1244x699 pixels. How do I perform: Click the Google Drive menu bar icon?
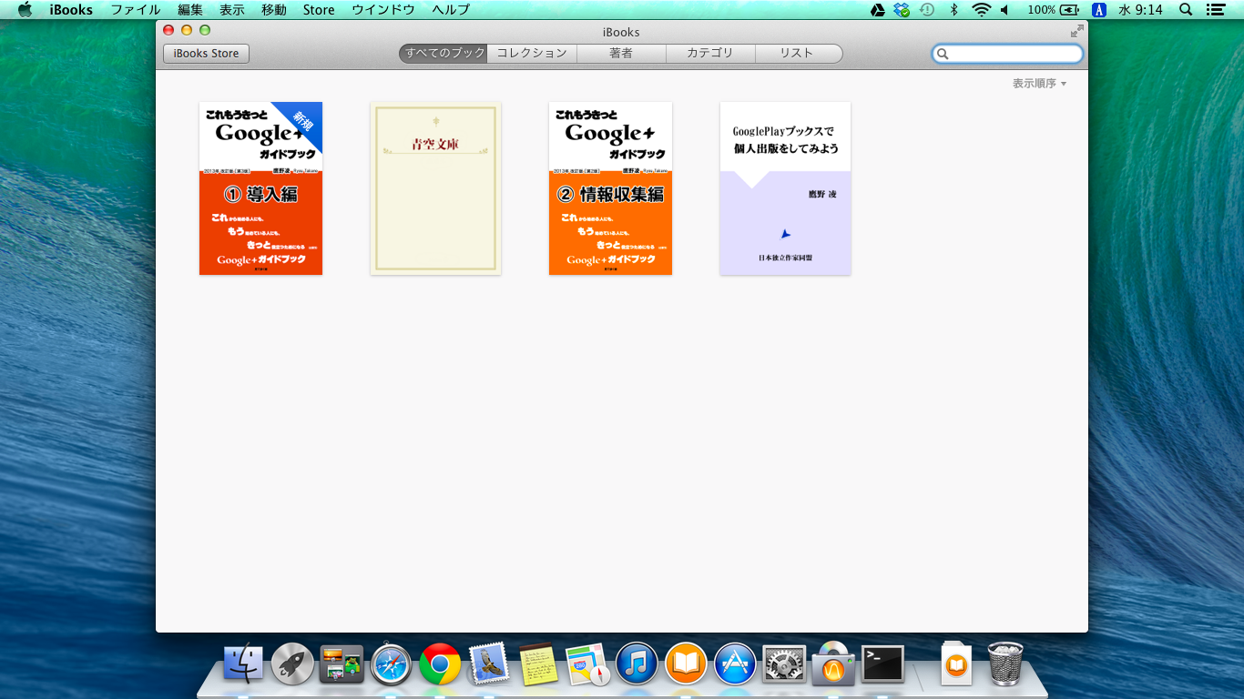(x=877, y=10)
